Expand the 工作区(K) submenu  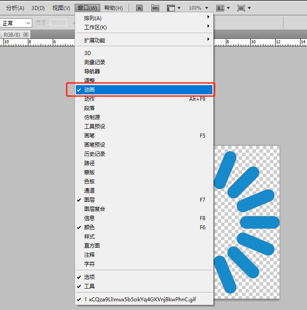click(x=144, y=27)
